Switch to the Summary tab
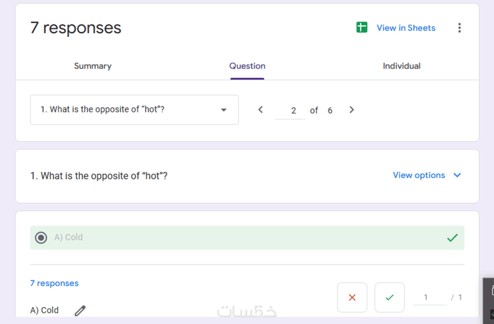494x324 pixels. (93, 66)
